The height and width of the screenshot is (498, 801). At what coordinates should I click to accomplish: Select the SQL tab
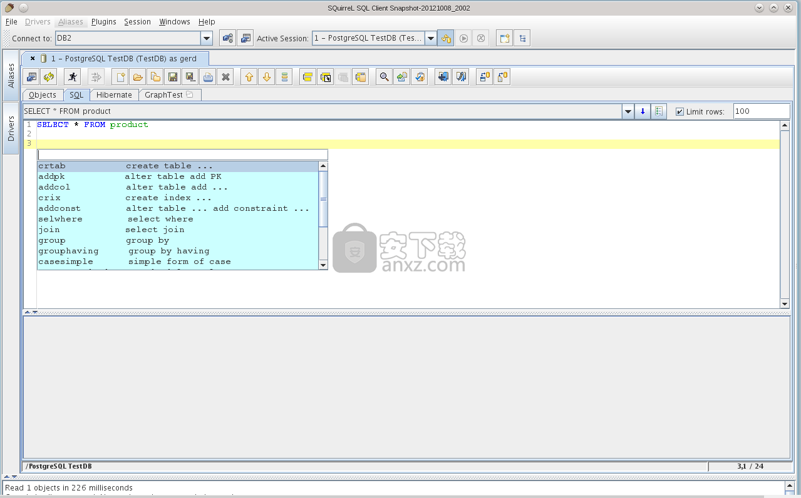(x=76, y=94)
